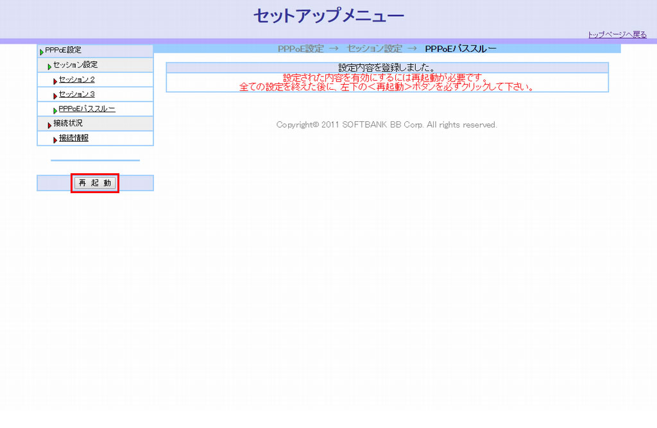Image resolution: width=657 pixels, height=428 pixels.
Task: Click PPPoE設定 in the breadcrumb trail
Action: pyautogui.click(x=300, y=49)
